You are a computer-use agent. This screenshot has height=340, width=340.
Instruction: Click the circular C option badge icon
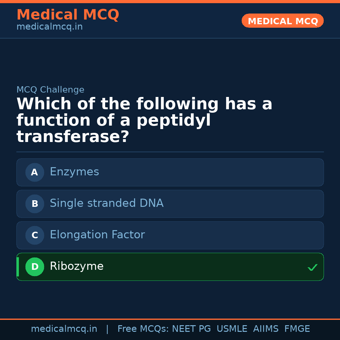pyautogui.click(x=35, y=235)
